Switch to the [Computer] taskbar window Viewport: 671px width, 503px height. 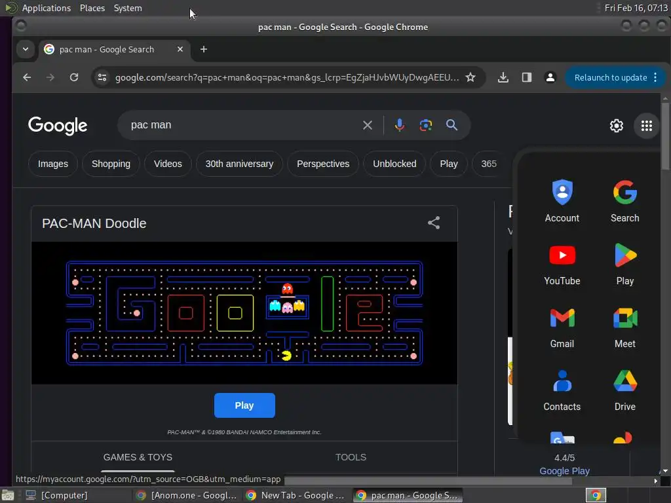coord(64,495)
